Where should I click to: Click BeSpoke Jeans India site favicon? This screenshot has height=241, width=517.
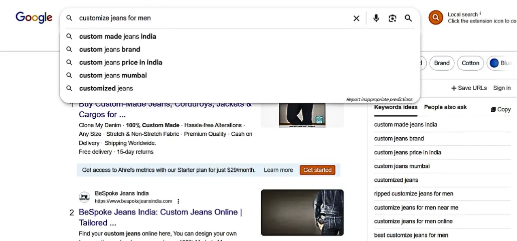coord(84,197)
